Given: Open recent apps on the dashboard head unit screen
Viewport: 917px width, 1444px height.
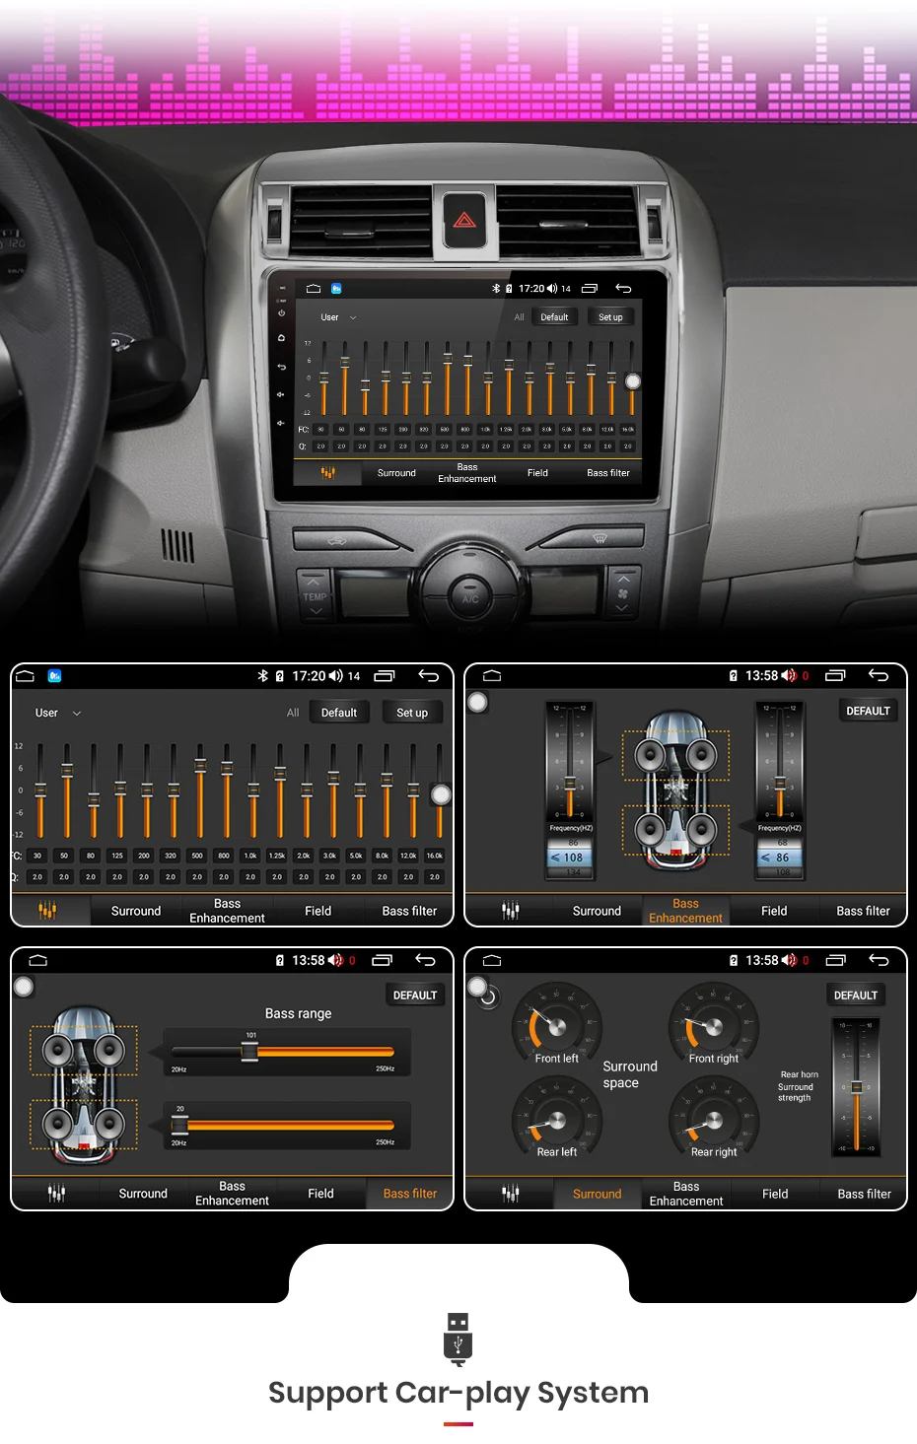Looking at the screenshot, I should (590, 289).
